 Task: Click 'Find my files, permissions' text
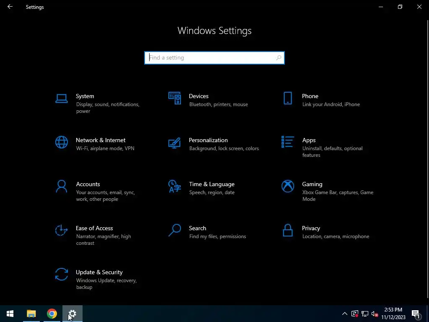click(217, 236)
